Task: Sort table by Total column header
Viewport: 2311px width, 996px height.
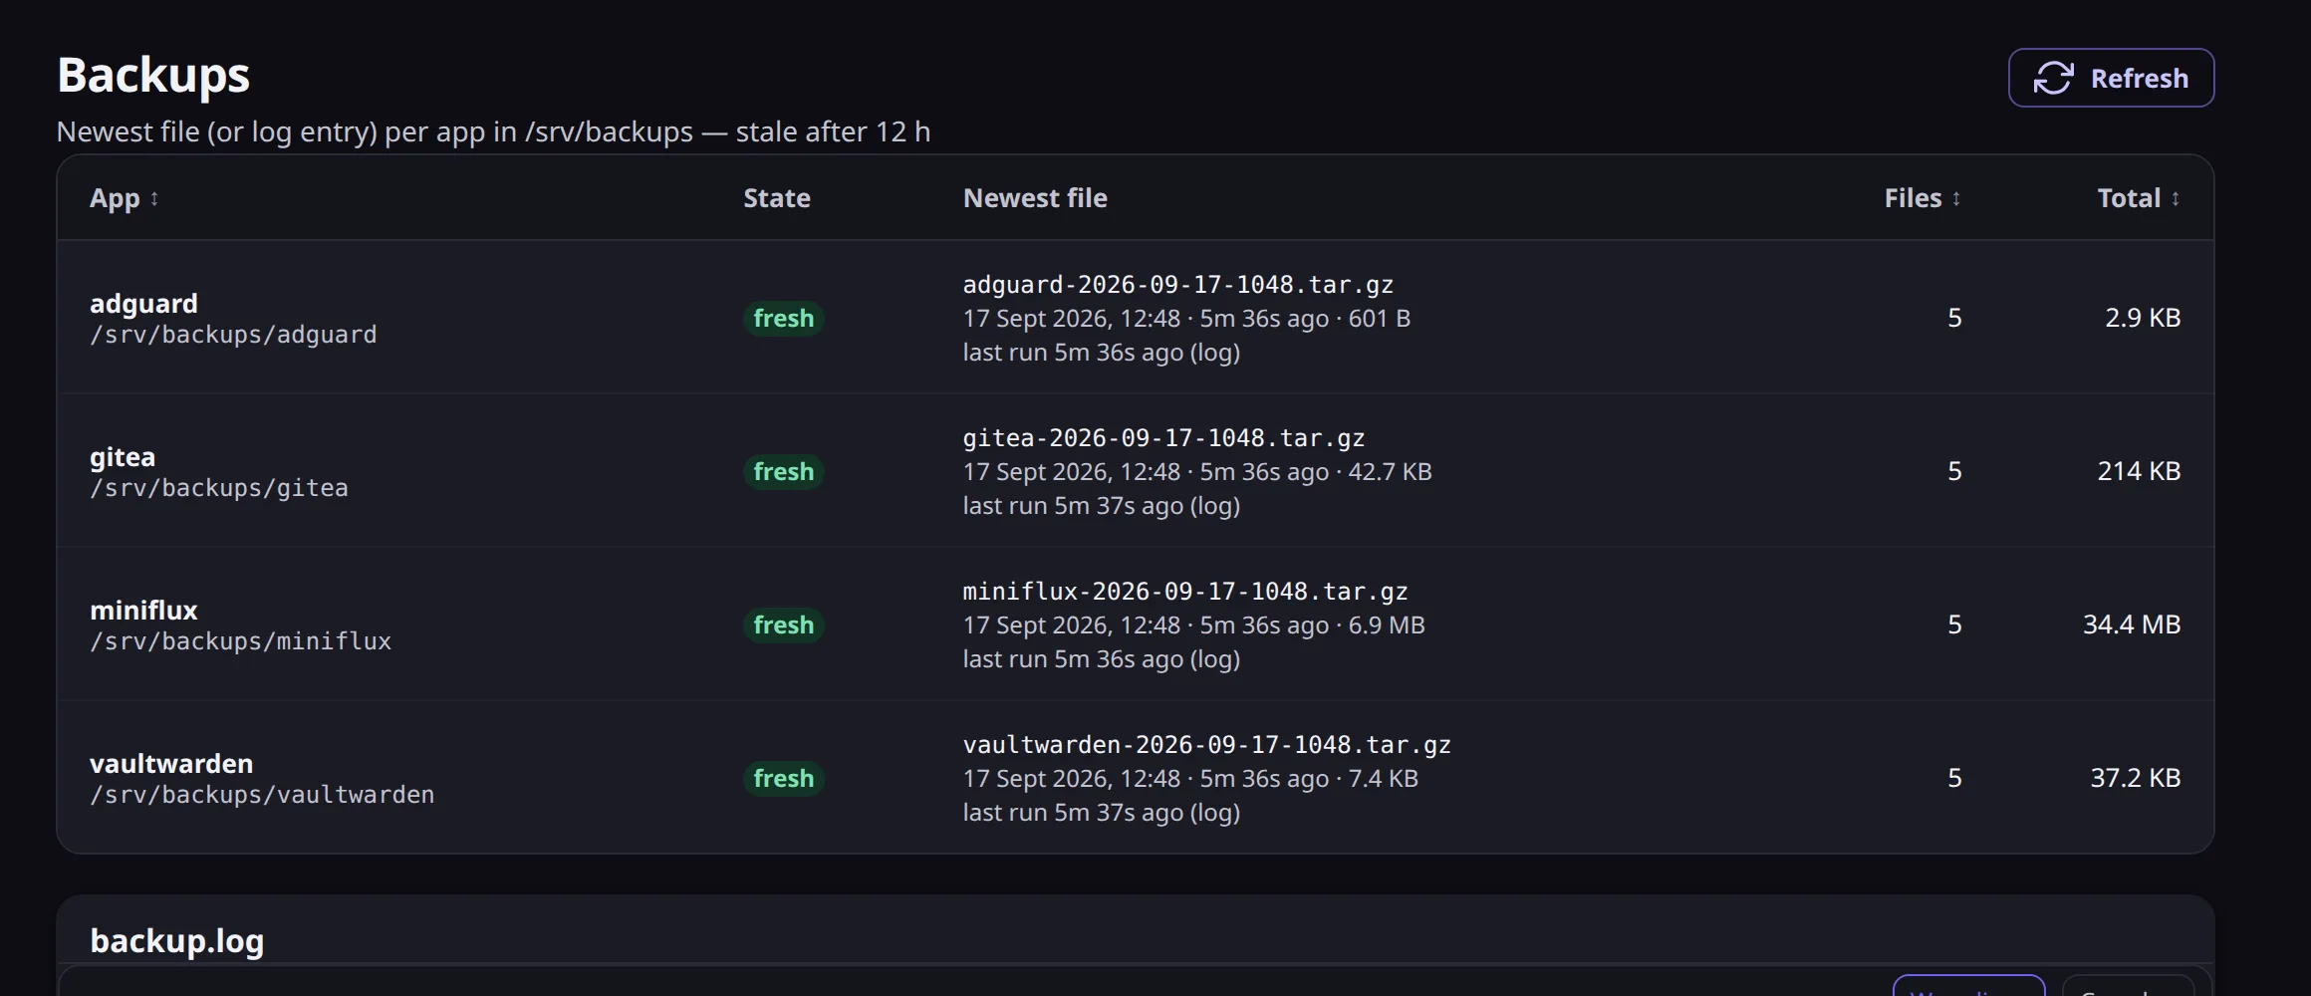Action: click(x=2139, y=198)
